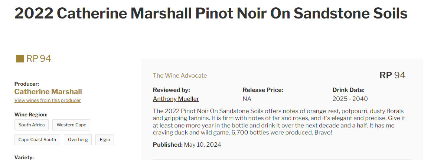Click View wines from this producer
Image resolution: width=434 pixels, height=160 pixels.
click(48, 100)
